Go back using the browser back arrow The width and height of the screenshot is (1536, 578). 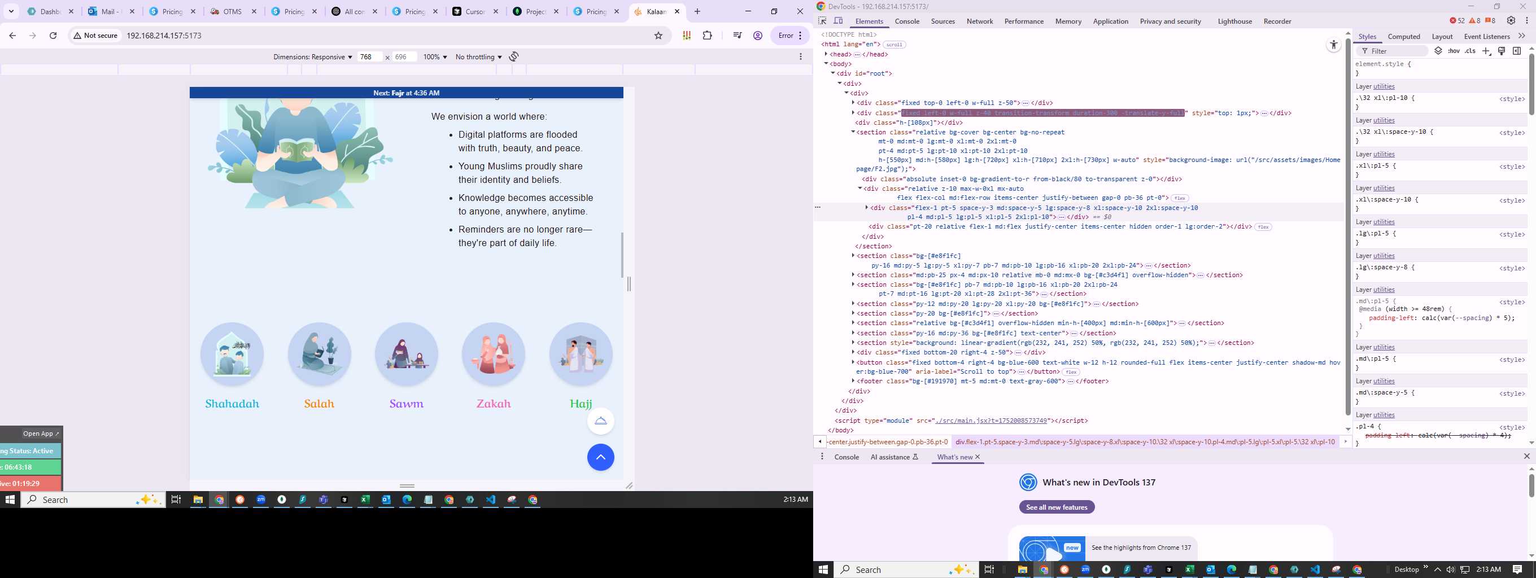click(x=12, y=36)
